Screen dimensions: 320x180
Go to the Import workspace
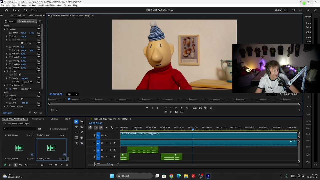(x=16, y=10)
